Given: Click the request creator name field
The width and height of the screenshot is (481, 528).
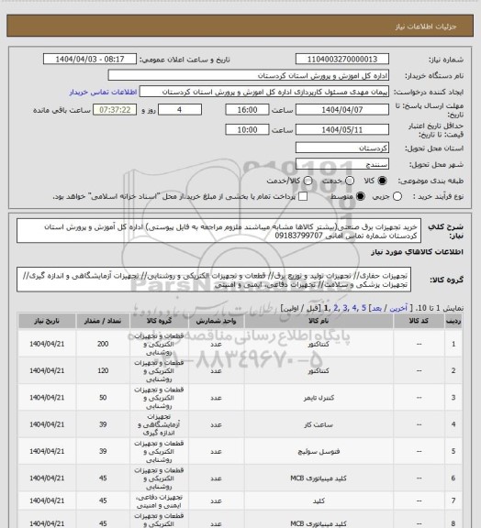Looking at the screenshot, I should pyautogui.click(x=264, y=92).
